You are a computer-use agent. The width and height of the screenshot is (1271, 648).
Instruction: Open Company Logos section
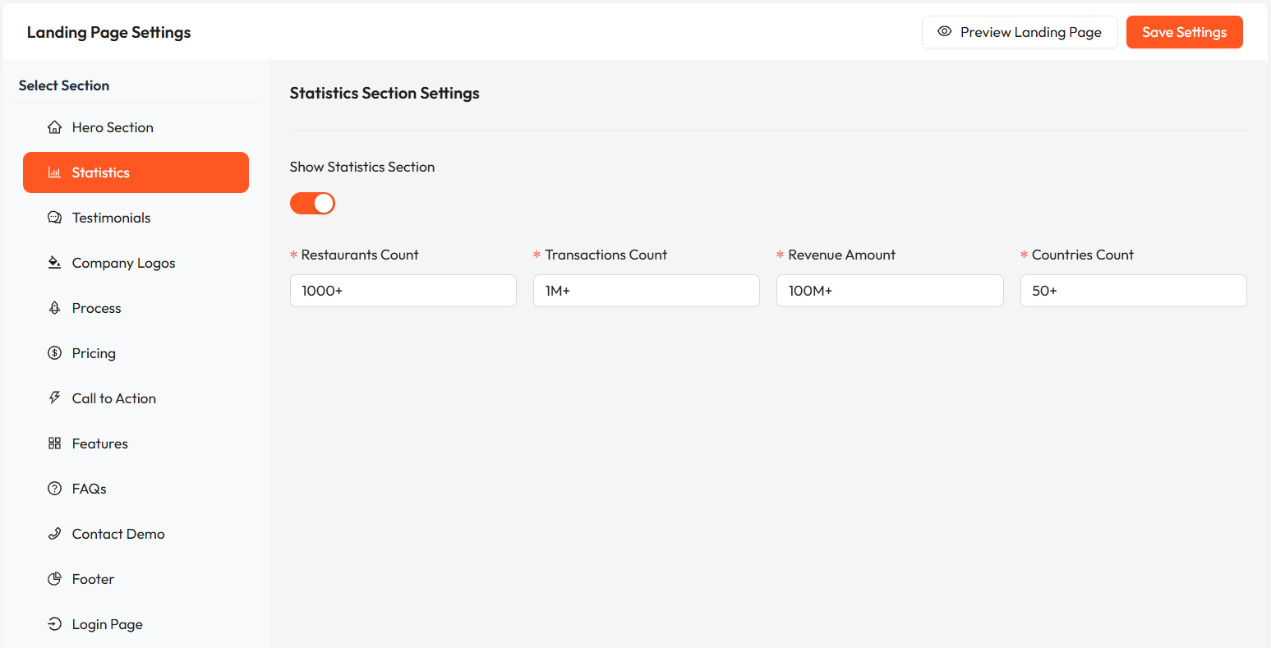[x=136, y=263]
